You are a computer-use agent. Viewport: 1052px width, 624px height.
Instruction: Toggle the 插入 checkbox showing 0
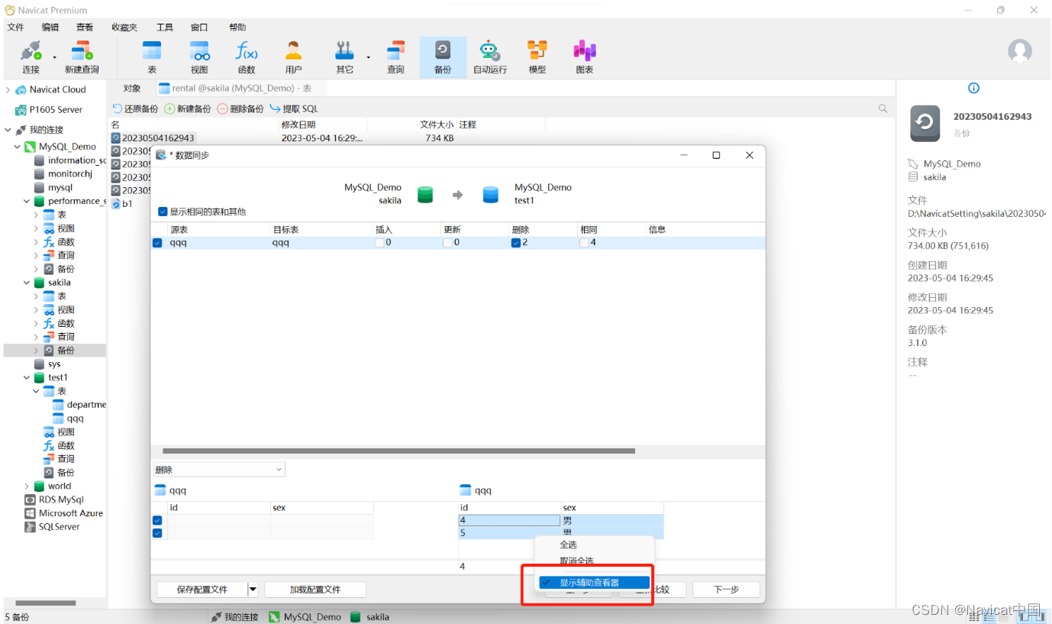click(x=379, y=243)
